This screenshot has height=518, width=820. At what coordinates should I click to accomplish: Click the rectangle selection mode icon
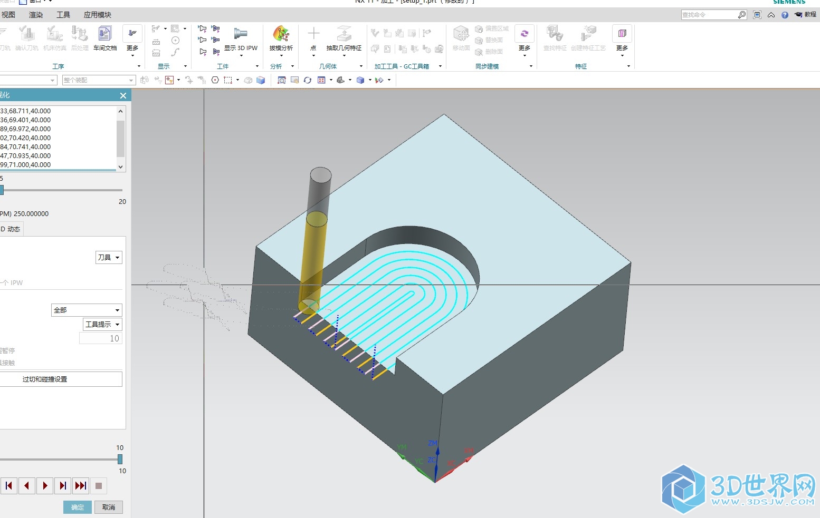point(228,80)
